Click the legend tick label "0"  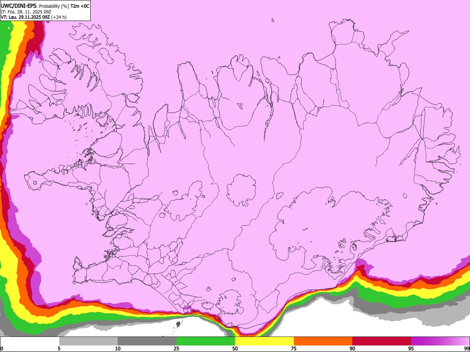[x=2, y=348]
